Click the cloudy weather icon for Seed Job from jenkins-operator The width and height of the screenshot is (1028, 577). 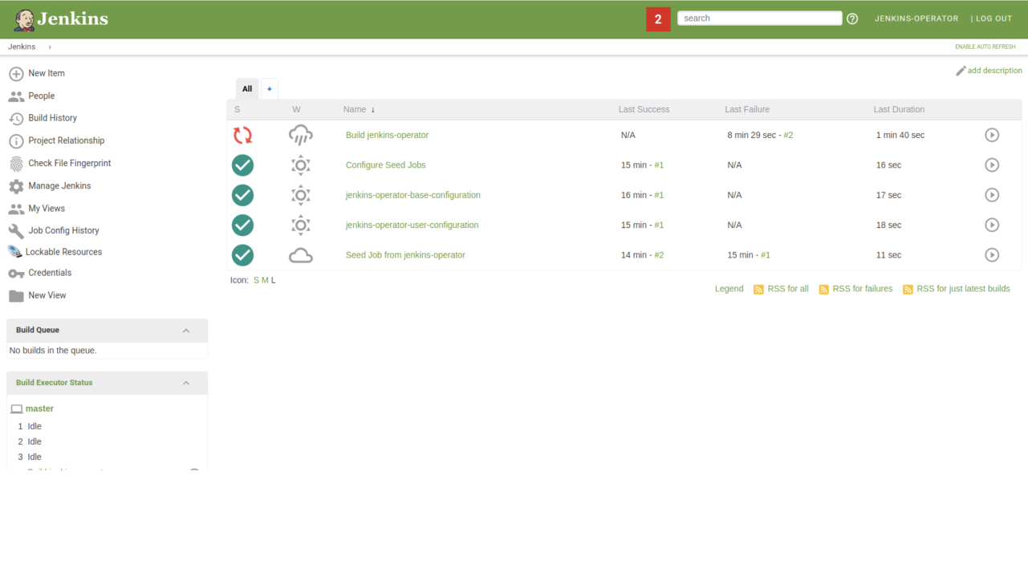(x=301, y=255)
